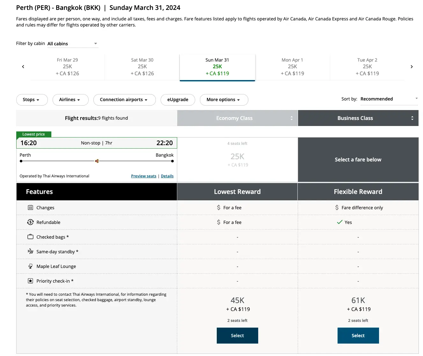Toggle the eUpgrade filter

[178, 100]
